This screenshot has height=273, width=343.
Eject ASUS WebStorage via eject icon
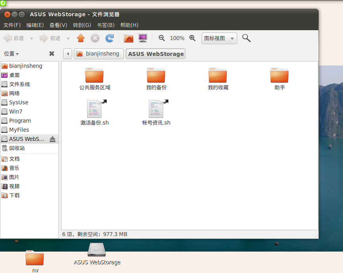tap(52, 139)
